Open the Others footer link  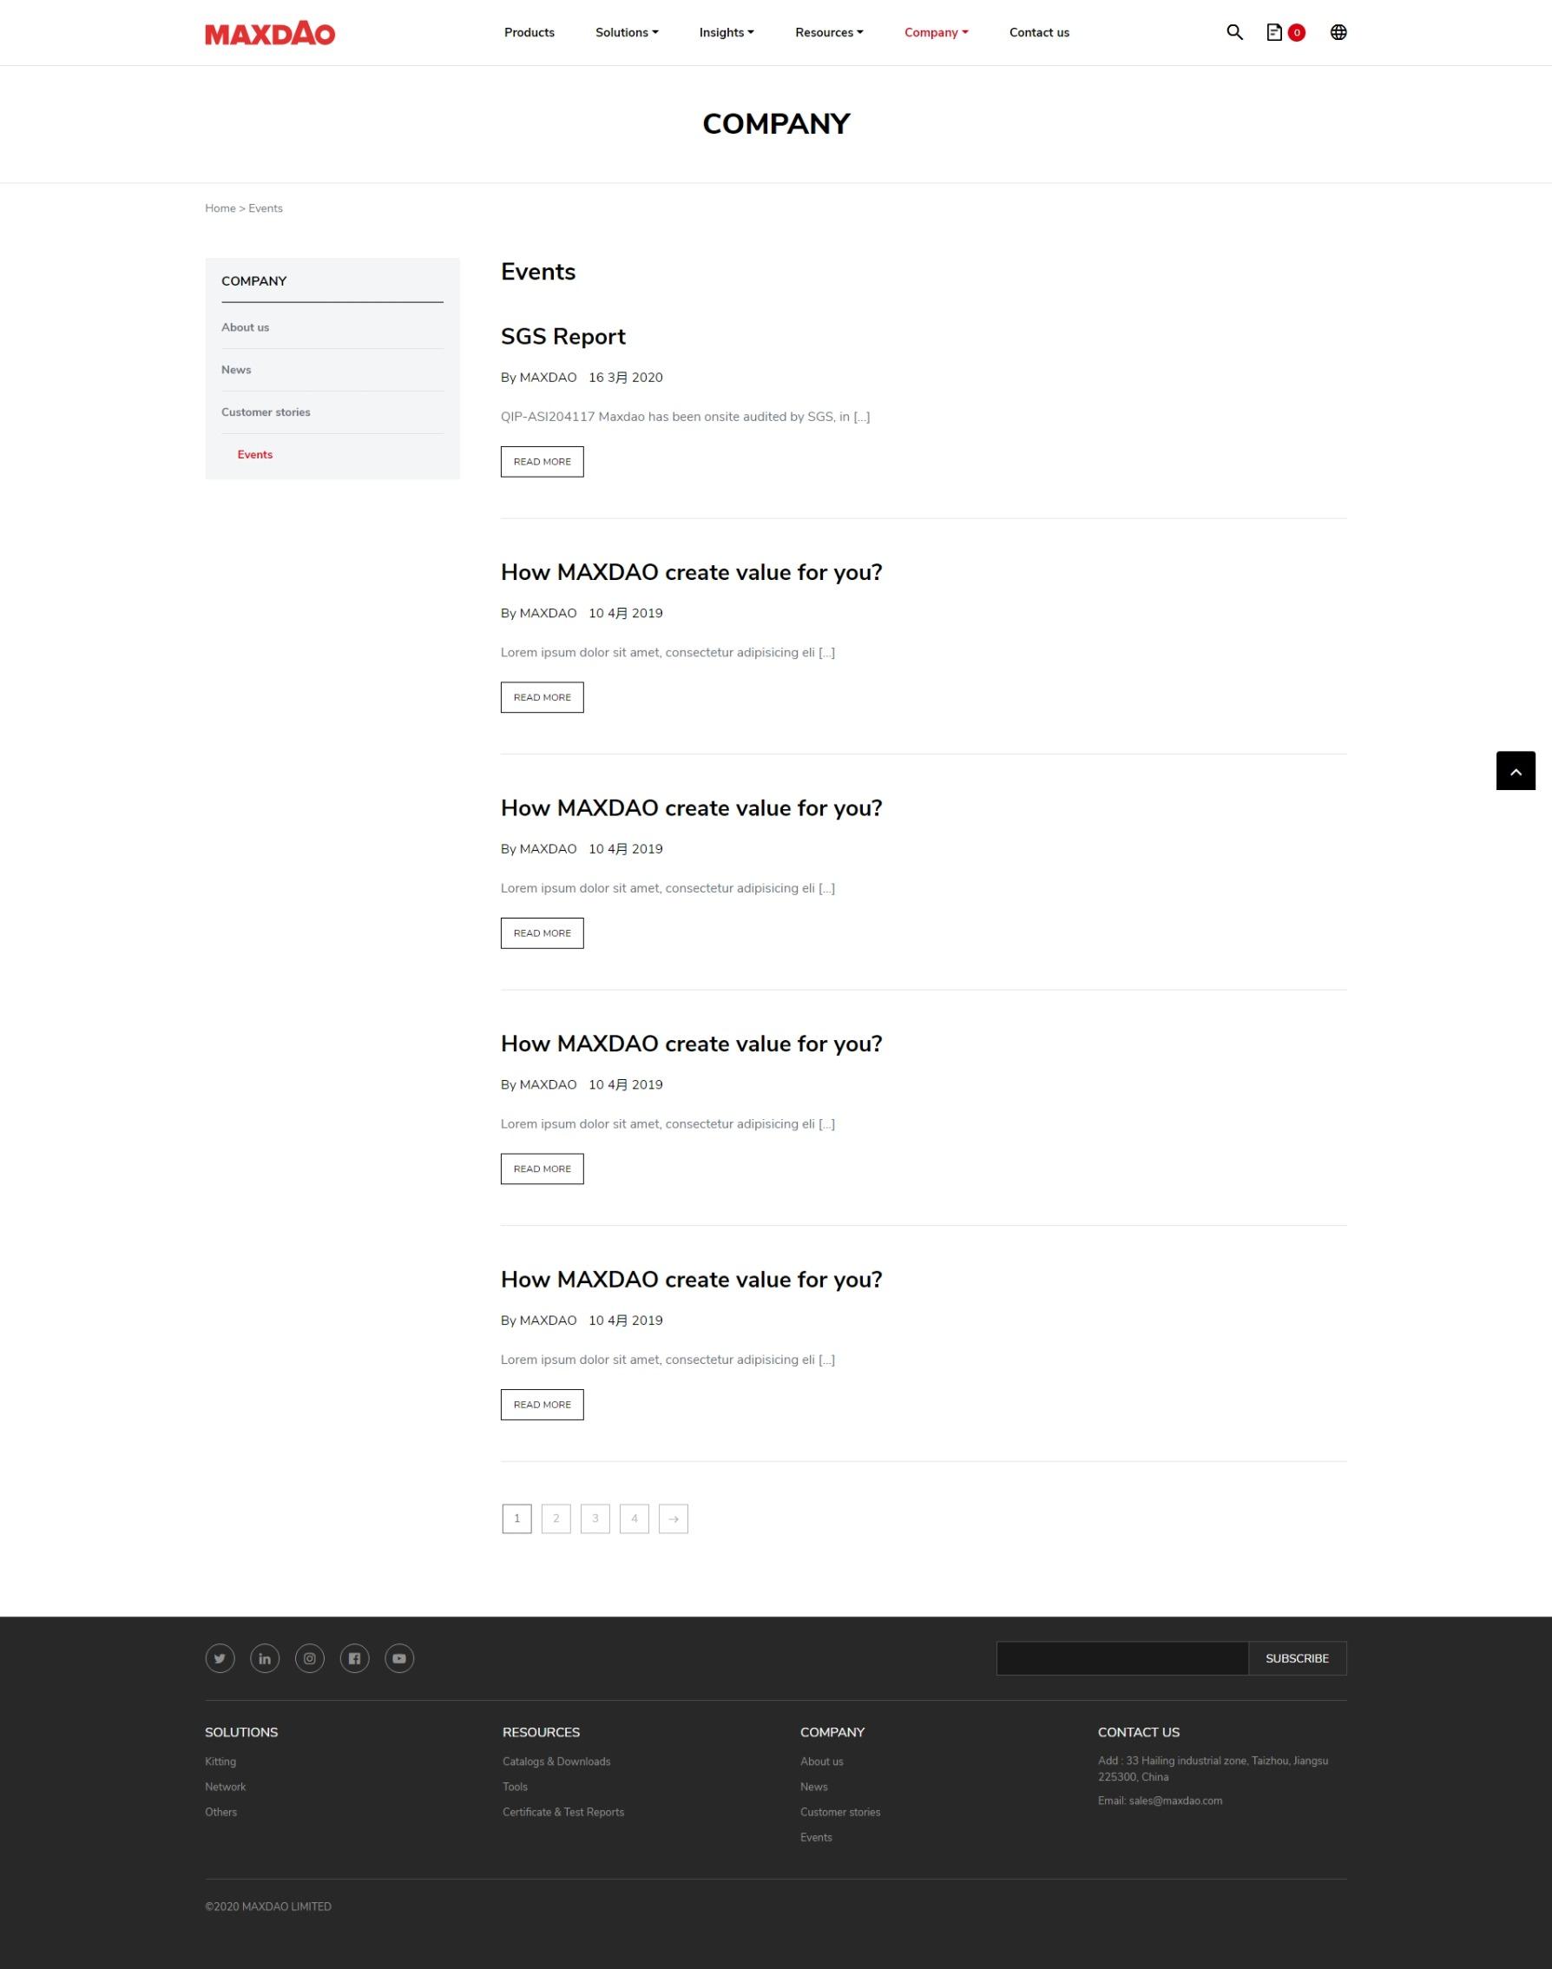coord(220,1812)
